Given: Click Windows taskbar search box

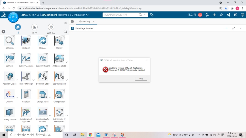Looking at the screenshot, I should pyautogui.click(x=35, y=135).
